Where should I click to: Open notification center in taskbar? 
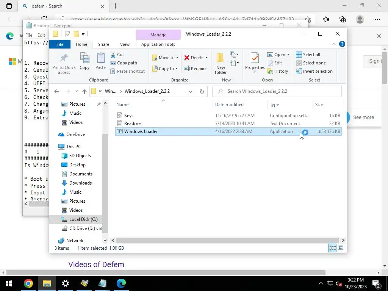point(376,283)
